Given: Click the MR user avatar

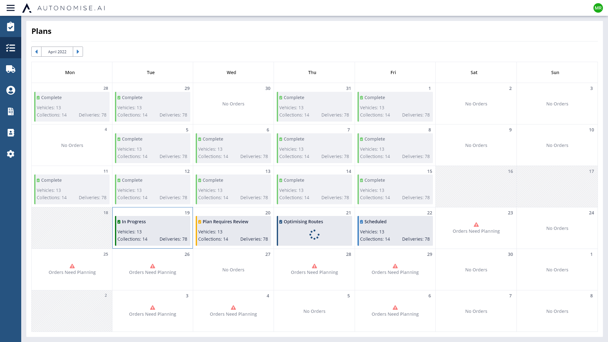Looking at the screenshot, I should pos(598,8).
